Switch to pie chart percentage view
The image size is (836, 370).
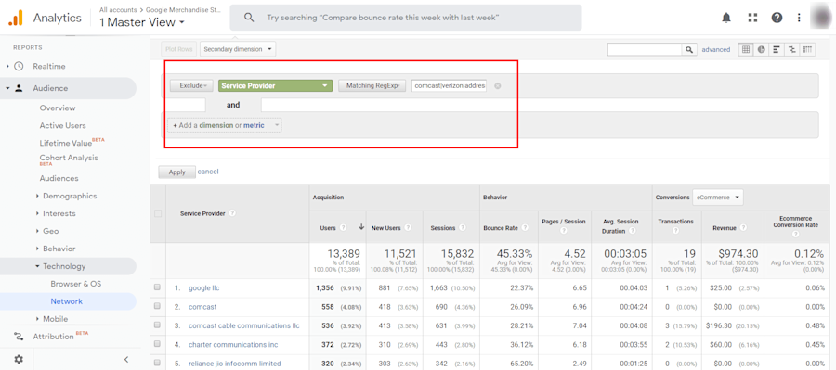click(761, 49)
